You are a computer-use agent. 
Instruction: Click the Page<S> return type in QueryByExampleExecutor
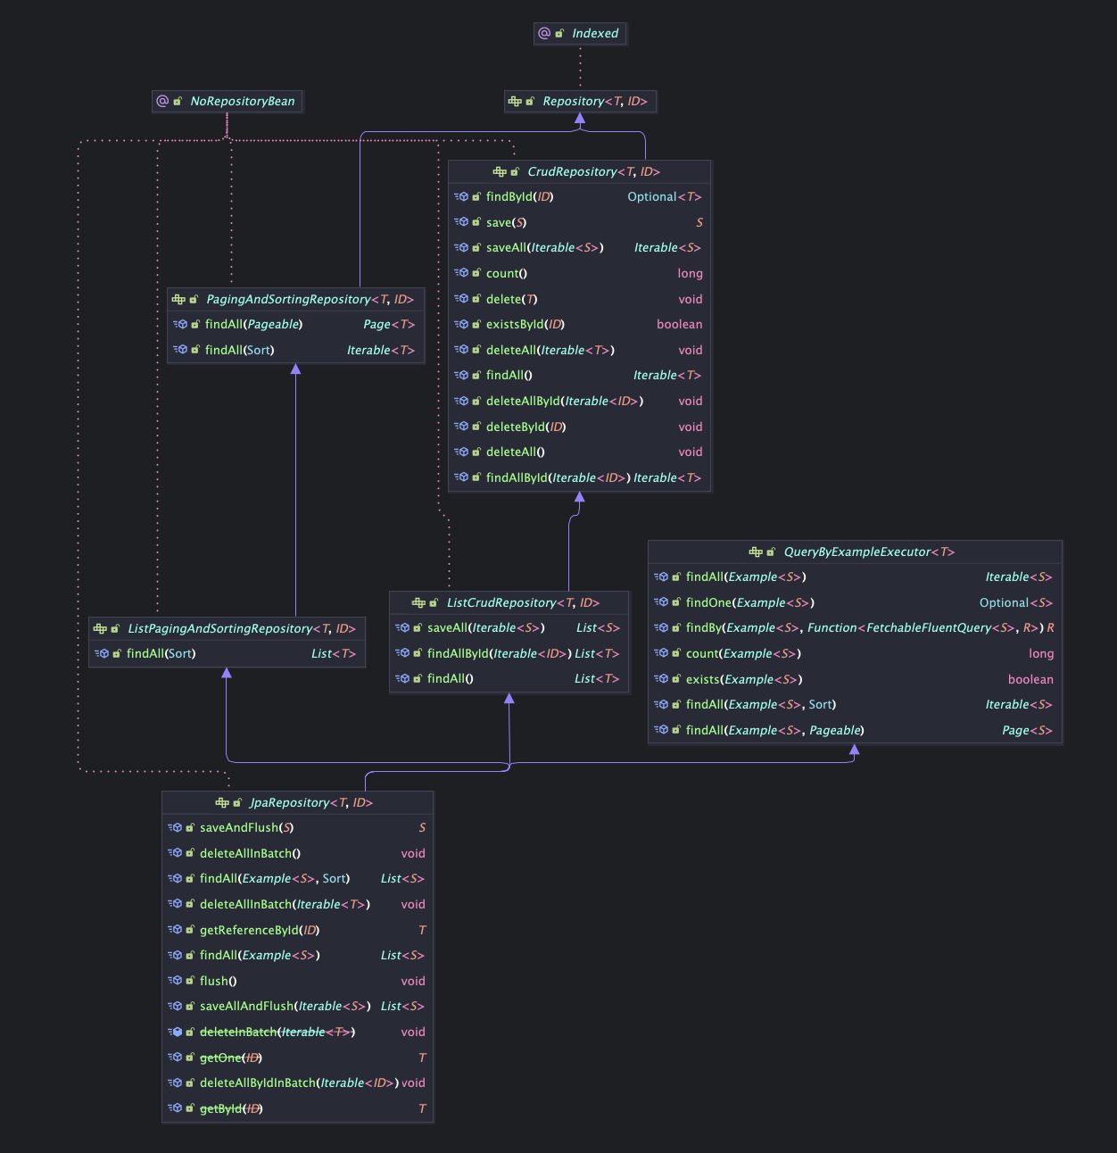pyautogui.click(x=1027, y=730)
